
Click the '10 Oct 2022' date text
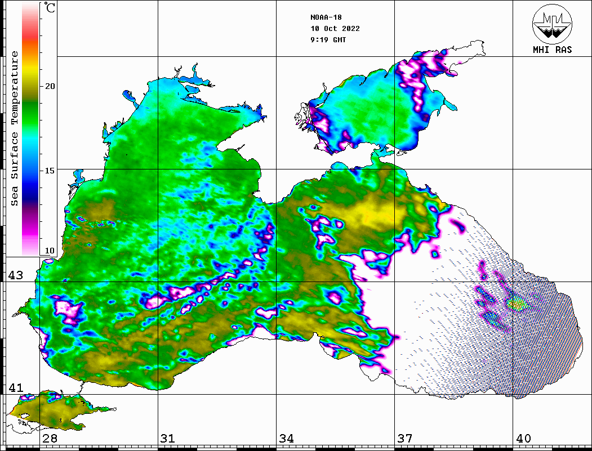click(x=335, y=29)
